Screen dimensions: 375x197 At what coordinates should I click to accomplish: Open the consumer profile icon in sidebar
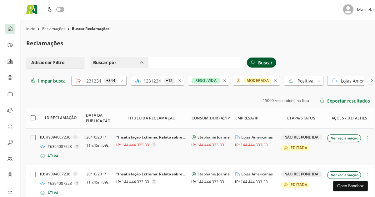pos(10,78)
